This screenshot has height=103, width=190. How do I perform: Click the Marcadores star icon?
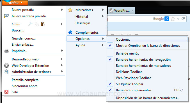(70, 10)
